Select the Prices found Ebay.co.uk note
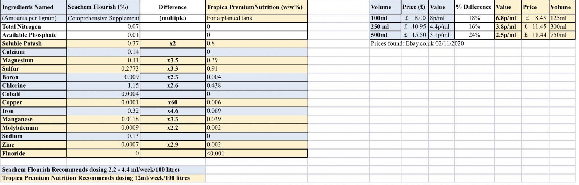This screenshot has width=579, height=185. tap(417, 43)
